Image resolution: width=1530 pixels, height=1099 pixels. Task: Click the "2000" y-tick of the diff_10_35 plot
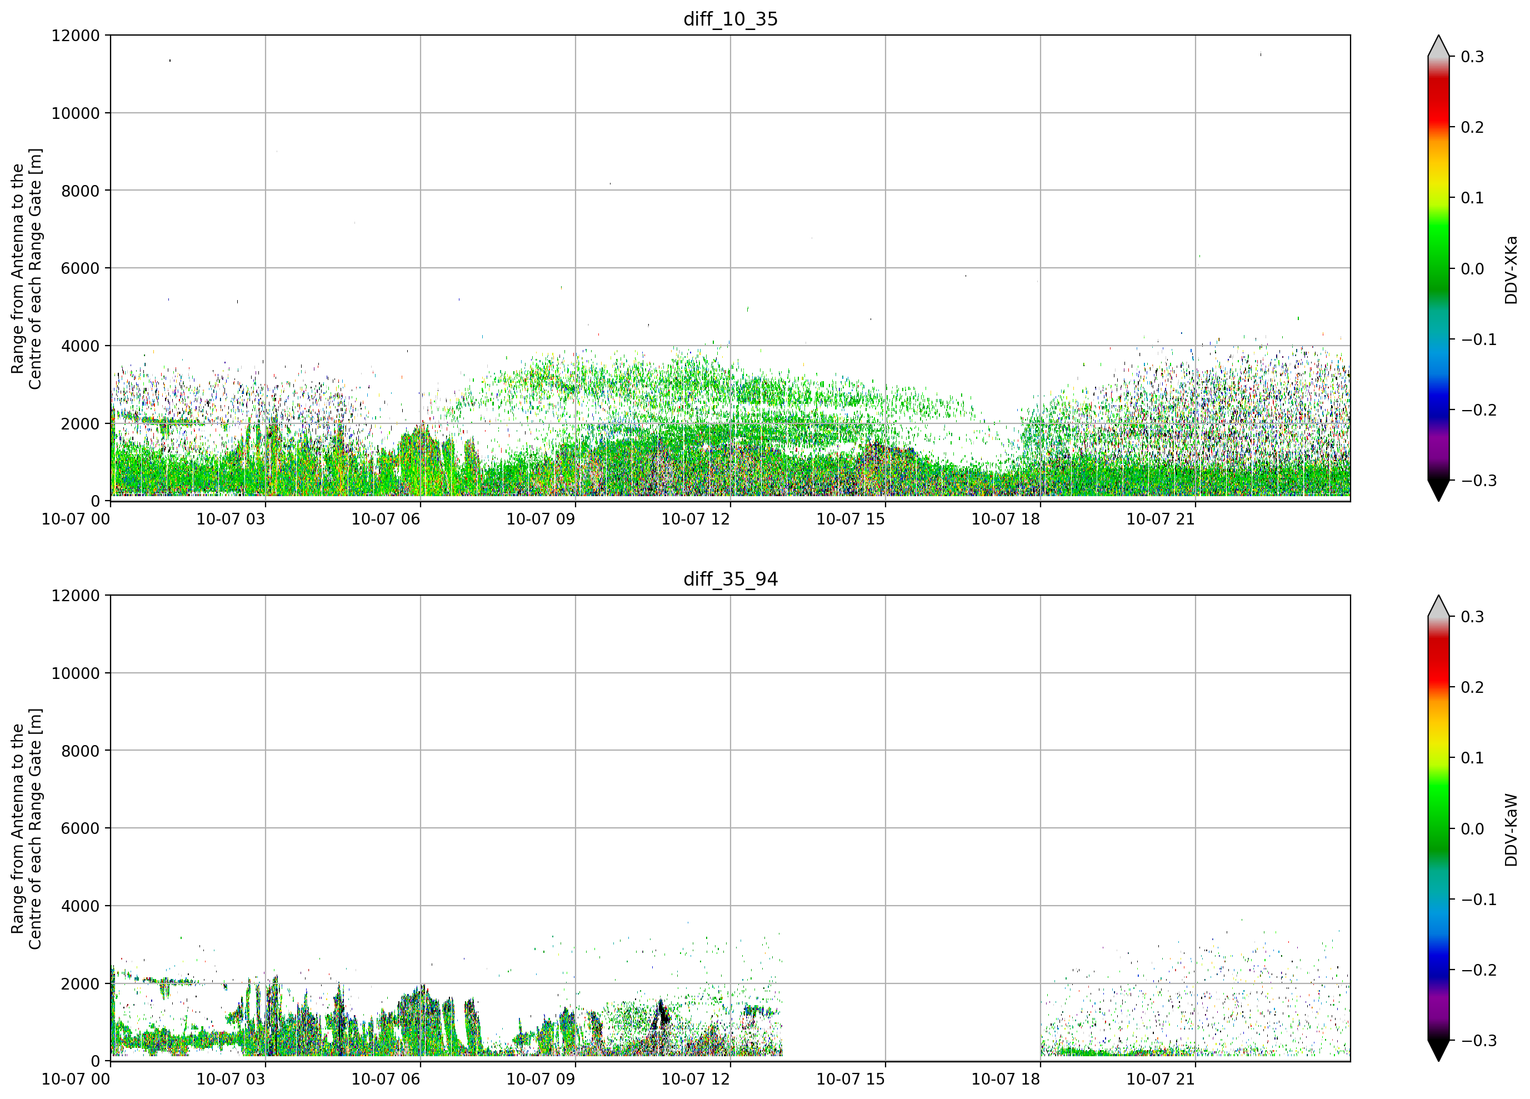tap(80, 424)
